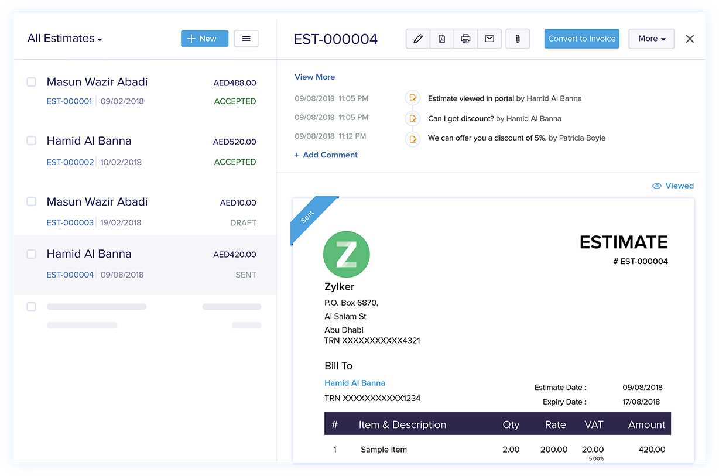719x476 pixels.
Task: Expand the All Estimates dropdown
Action: (x=65, y=39)
